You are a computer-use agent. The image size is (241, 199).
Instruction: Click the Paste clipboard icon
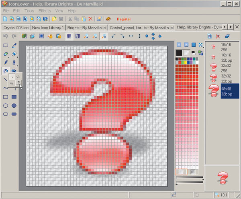click(x=84, y=19)
